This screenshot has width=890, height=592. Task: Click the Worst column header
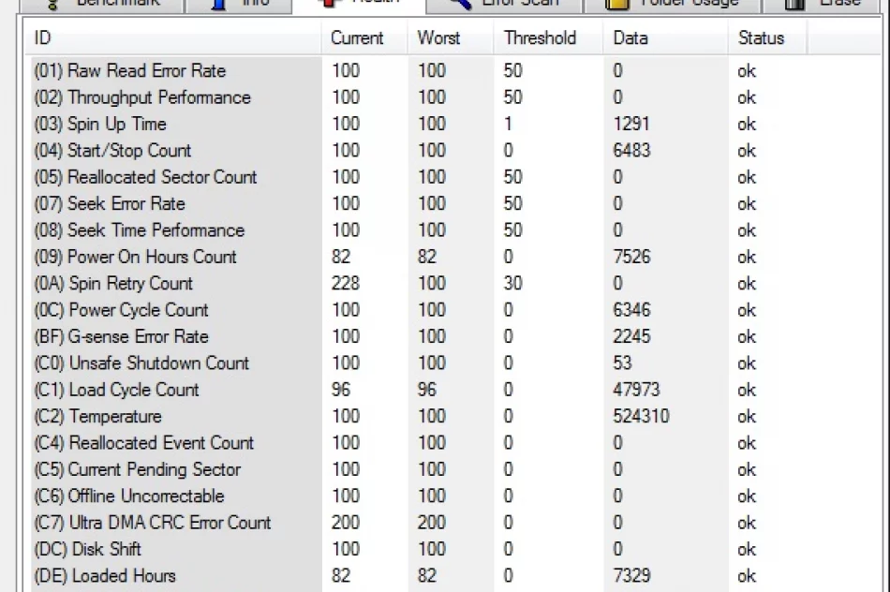pyautogui.click(x=438, y=38)
